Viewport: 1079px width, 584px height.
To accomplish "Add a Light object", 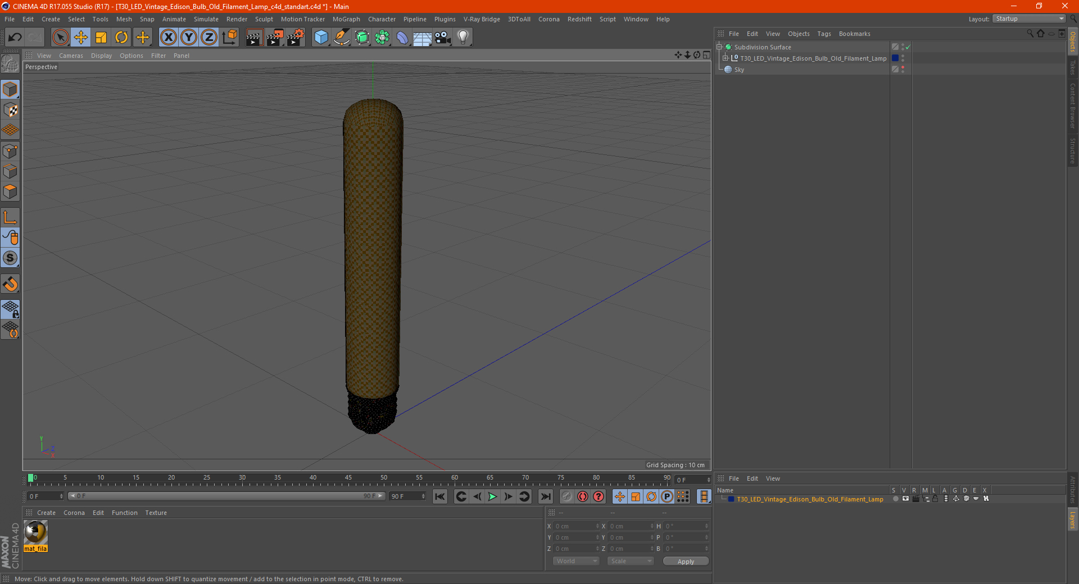I will 463,38.
